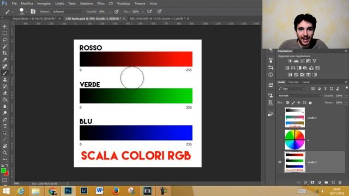Open the Normale blend mode dropdown
349x196 pixels.
[x=299, y=96]
